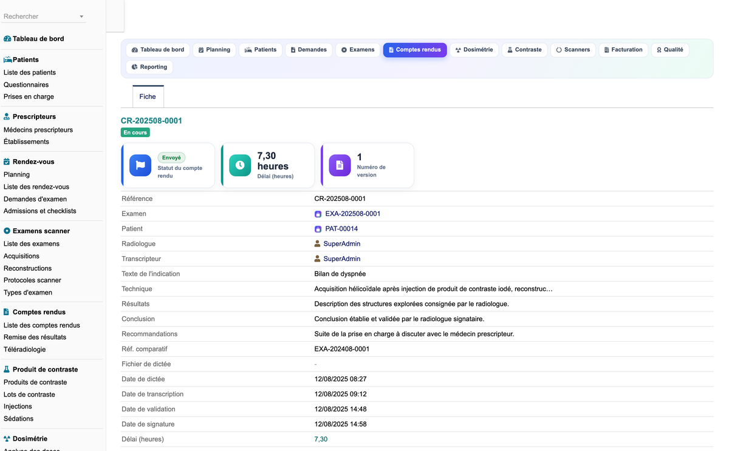Open Demandes d'examen in sidebar
Screen dimensions: 729x451
35,198
